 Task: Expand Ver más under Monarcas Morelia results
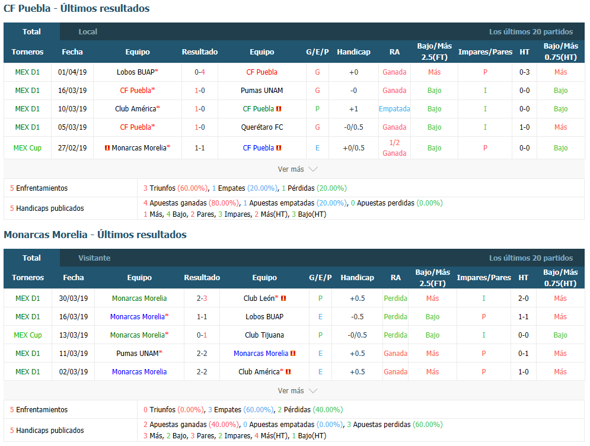[297, 391]
